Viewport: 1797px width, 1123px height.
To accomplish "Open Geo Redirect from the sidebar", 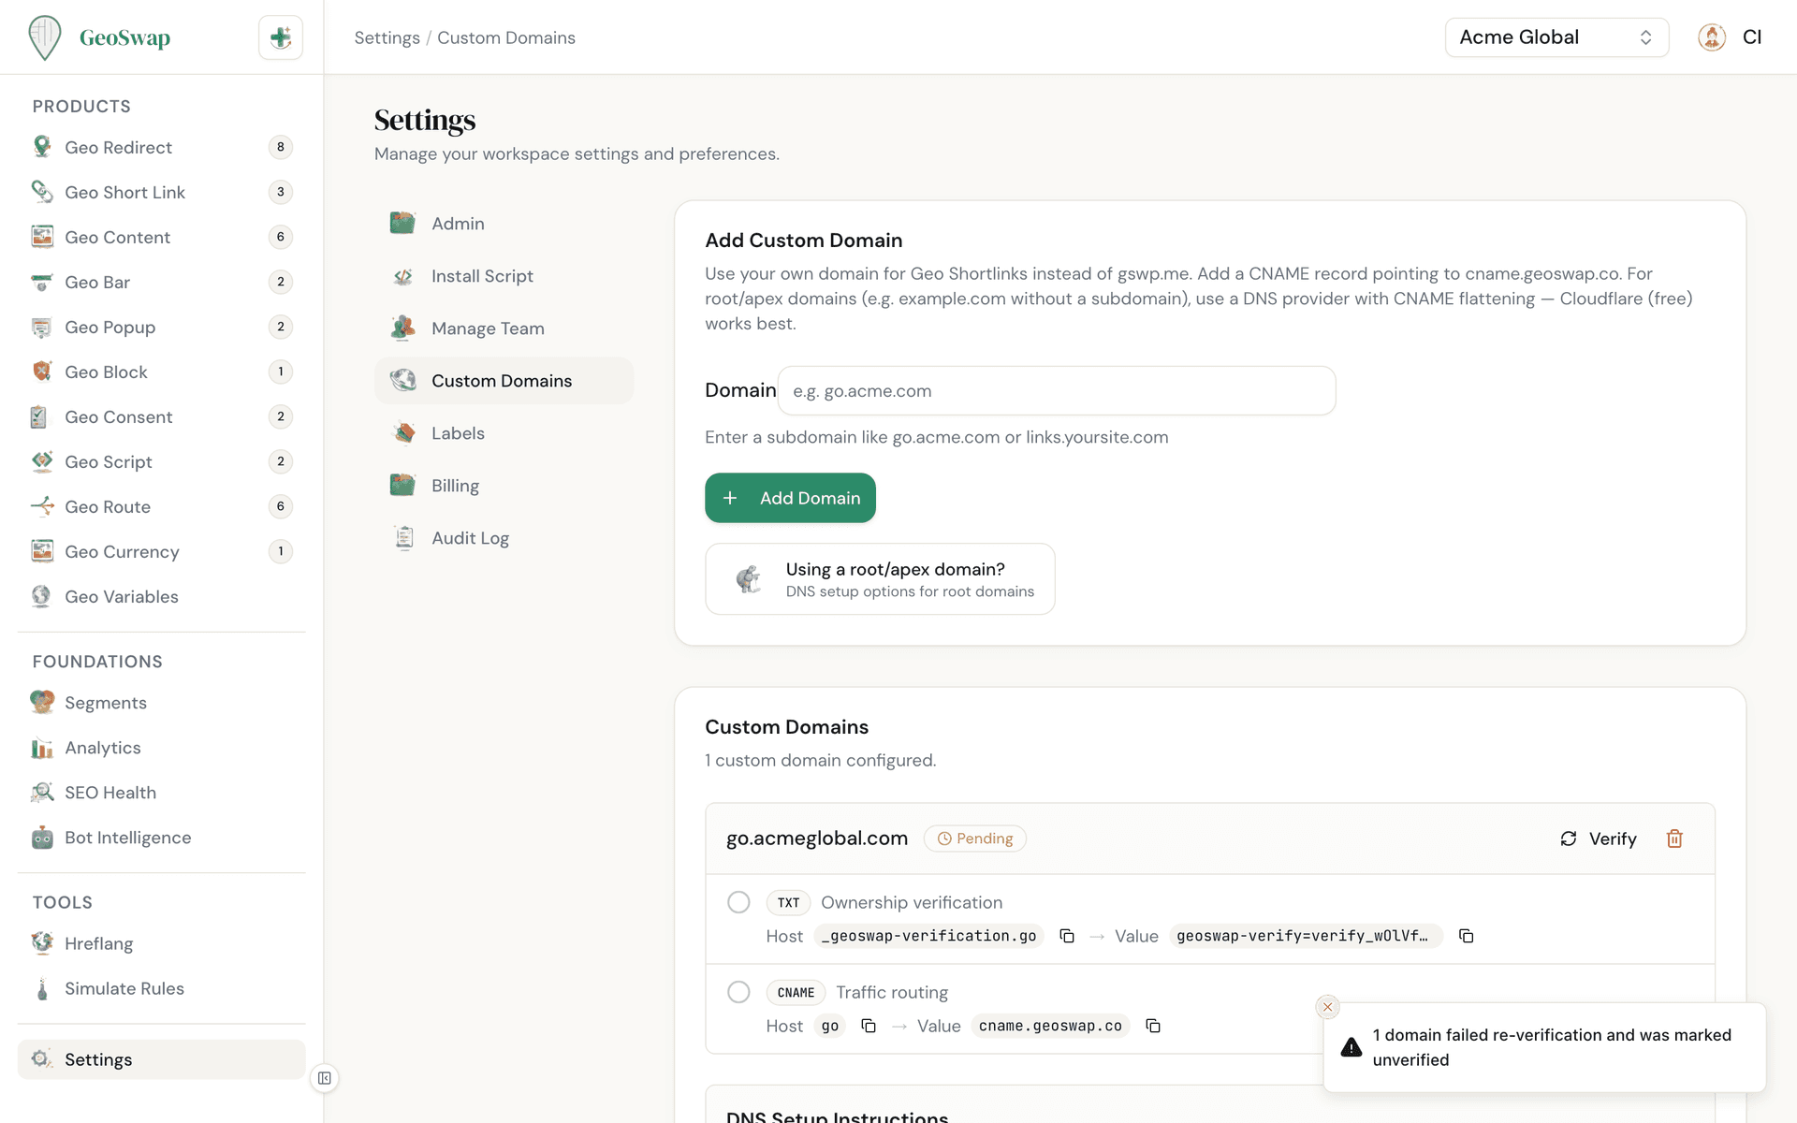I will pyautogui.click(x=119, y=147).
